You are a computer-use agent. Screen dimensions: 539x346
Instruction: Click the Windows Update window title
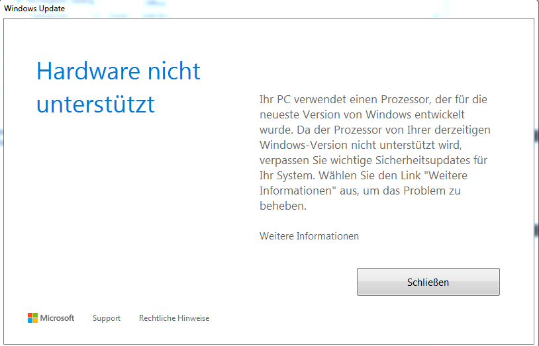34,9
